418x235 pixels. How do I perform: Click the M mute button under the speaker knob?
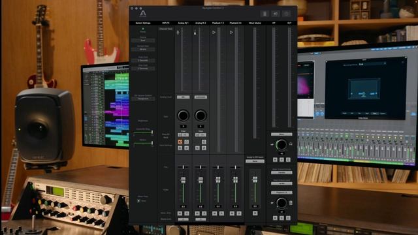(x=275, y=218)
